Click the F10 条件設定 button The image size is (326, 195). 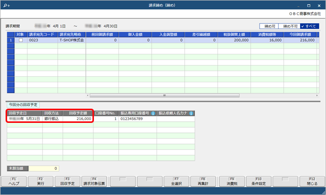[258, 181]
